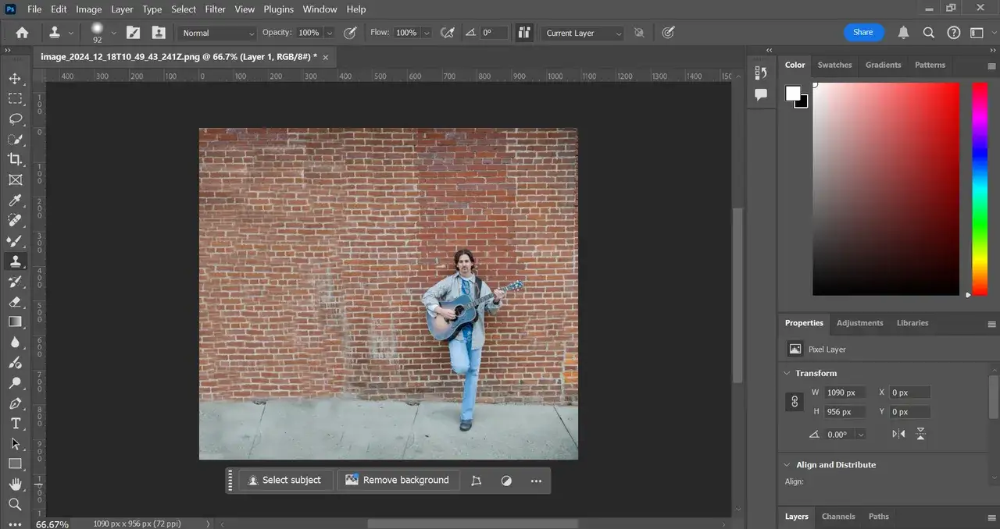This screenshot has width=1000, height=529.
Task: Toggle airbrush-style build-up effects
Action: click(448, 33)
